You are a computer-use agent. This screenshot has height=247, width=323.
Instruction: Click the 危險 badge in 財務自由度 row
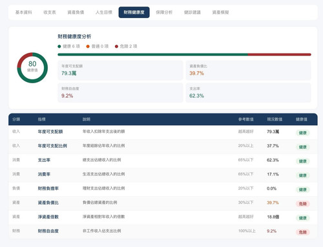303,232
